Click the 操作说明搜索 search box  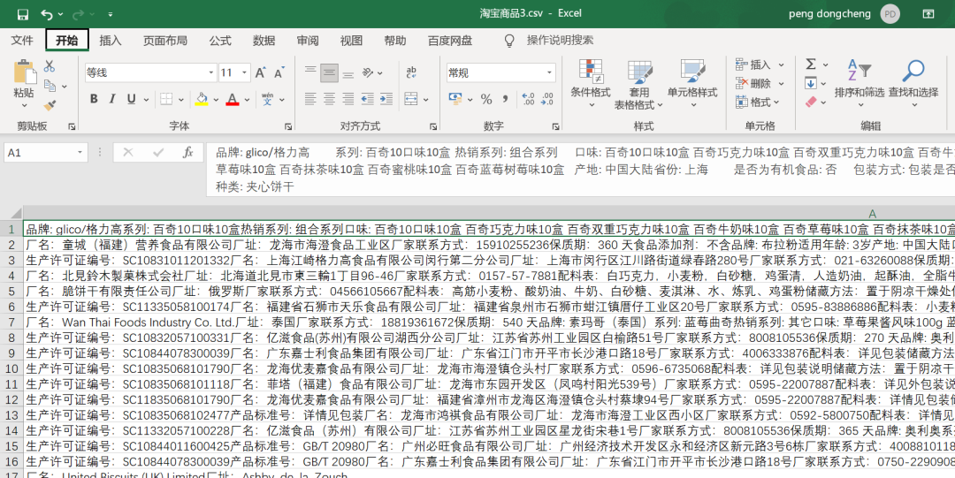point(560,41)
